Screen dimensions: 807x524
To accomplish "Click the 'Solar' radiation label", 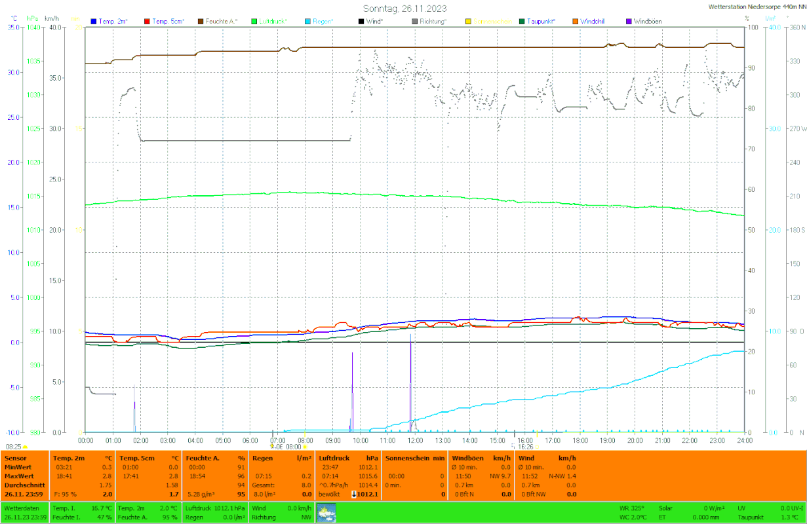I will pyautogui.click(x=665, y=508).
